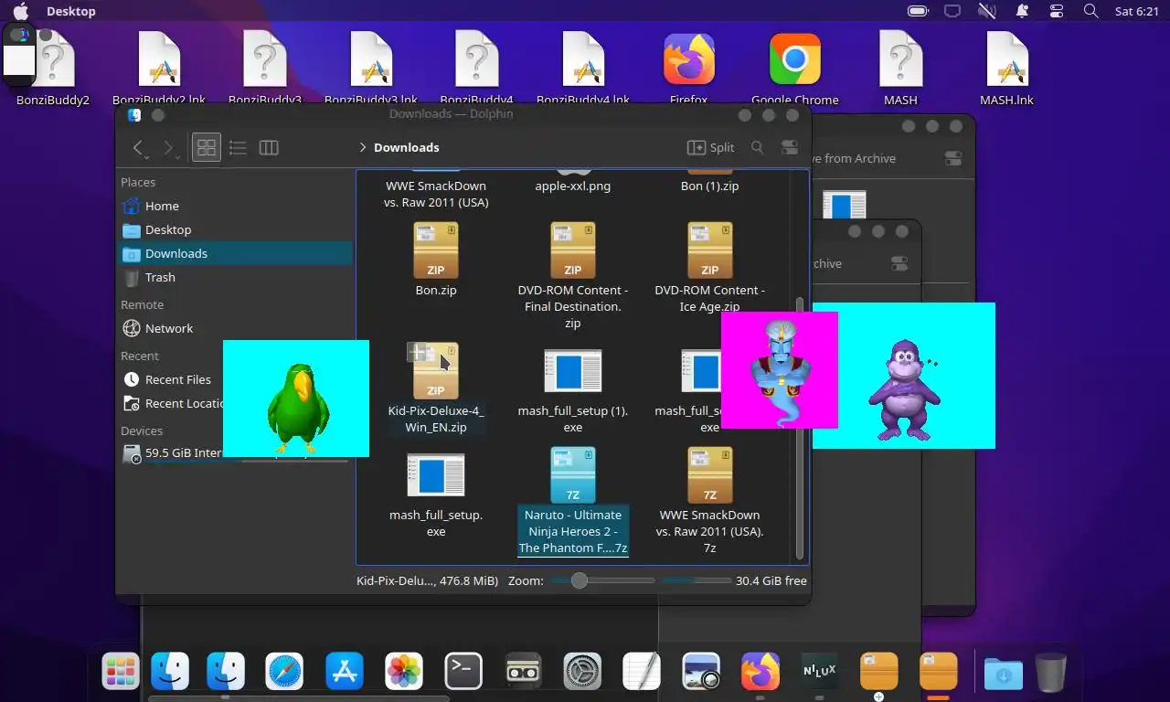Viewport: 1170px width, 702px height.
Task: Open Control Center in menu bar
Action: pyautogui.click(x=1057, y=11)
